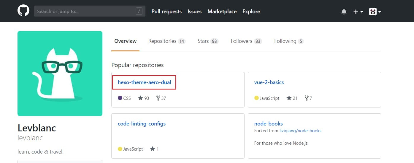The height and width of the screenshot is (163, 414).
Task: Click the star icon beside 93
Action: point(141,98)
